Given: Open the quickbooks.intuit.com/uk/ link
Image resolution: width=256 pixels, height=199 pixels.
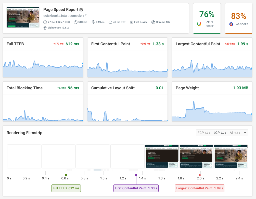Looking at the screenshot, I should pyautogui.click(x=63, y=16).
